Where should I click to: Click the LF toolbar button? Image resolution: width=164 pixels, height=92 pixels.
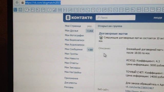[x=146, y=10]
